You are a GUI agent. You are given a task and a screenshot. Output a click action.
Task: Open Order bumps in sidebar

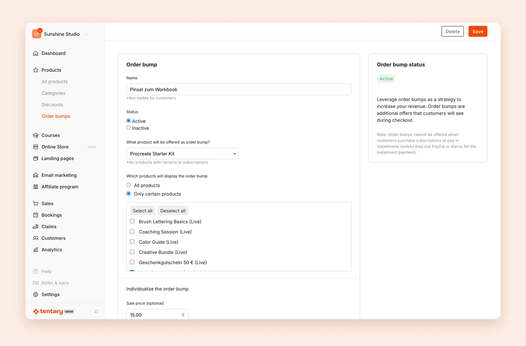(x=56, y=116)
